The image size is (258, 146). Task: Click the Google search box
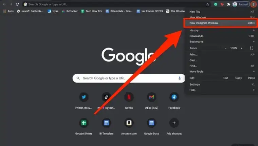(x=129, y=78)
